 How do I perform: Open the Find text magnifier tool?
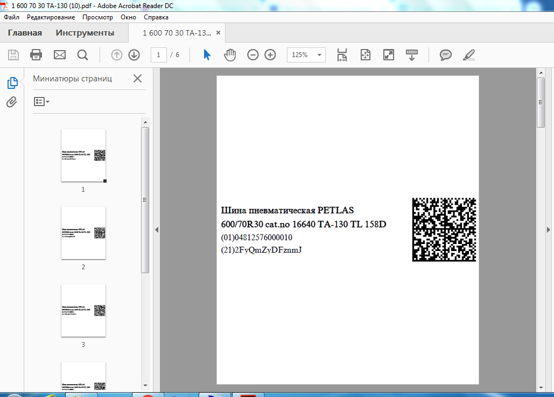coord(82,55)
